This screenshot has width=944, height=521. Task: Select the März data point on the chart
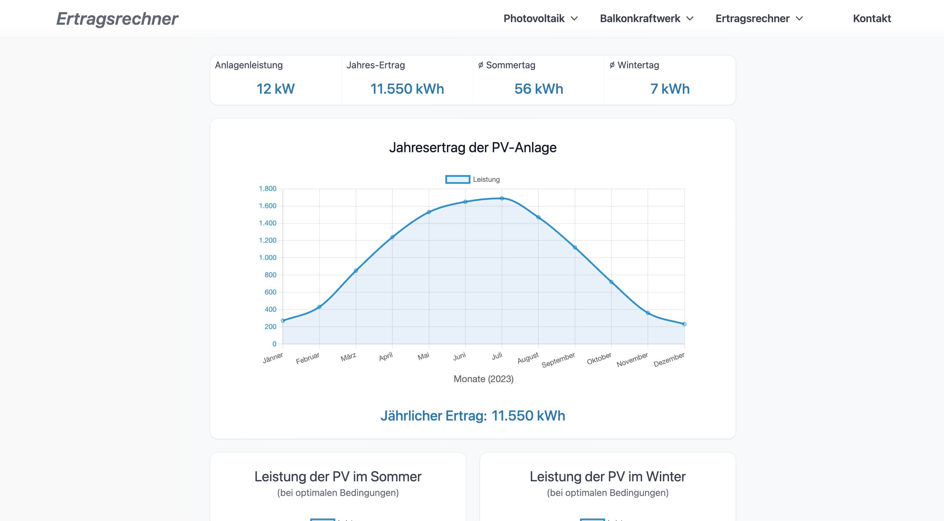click(x=356, y=271)
